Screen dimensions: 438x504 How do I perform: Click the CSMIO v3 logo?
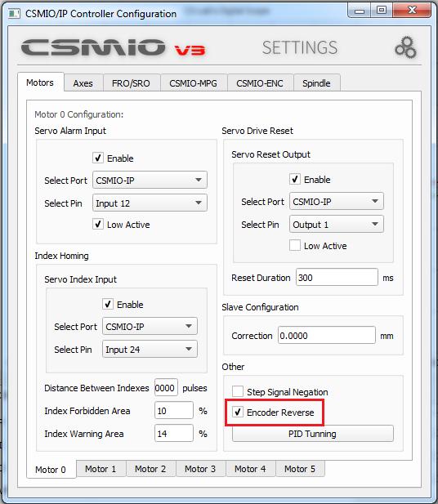point(114,47)
